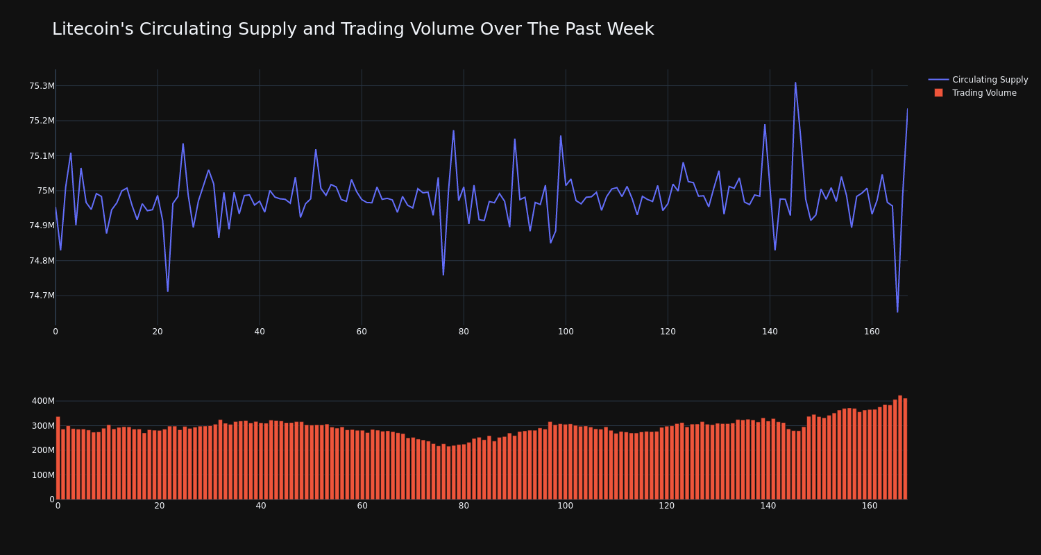
Task: Click x-axis label 100 on volume chart
Action: (x=566, y=506)
